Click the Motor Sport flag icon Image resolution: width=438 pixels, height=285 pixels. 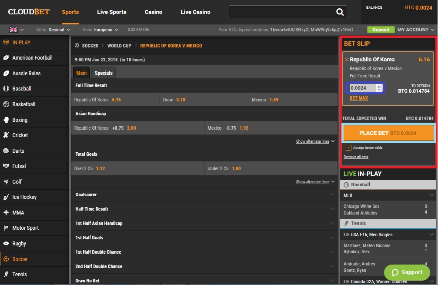pyautogui.click(x=6, y=228)
